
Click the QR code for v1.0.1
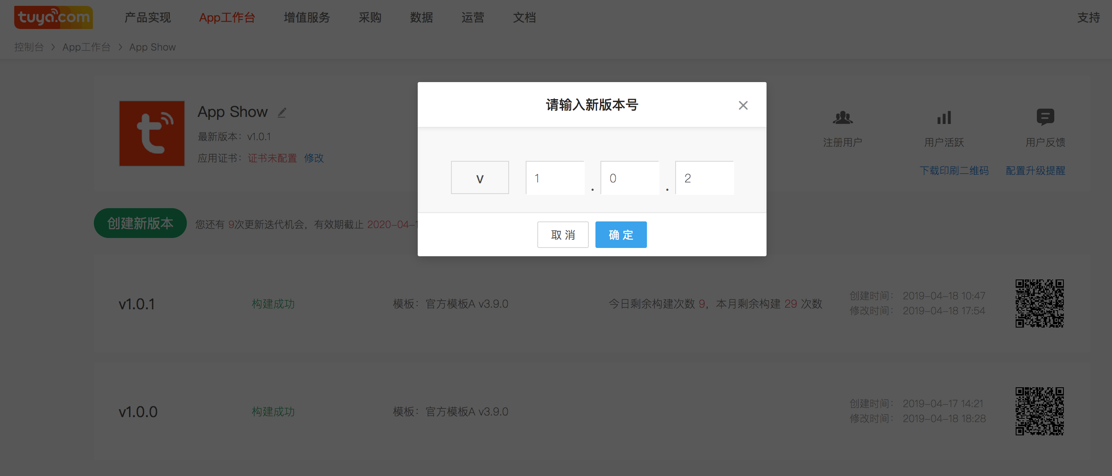(1039, 304)
